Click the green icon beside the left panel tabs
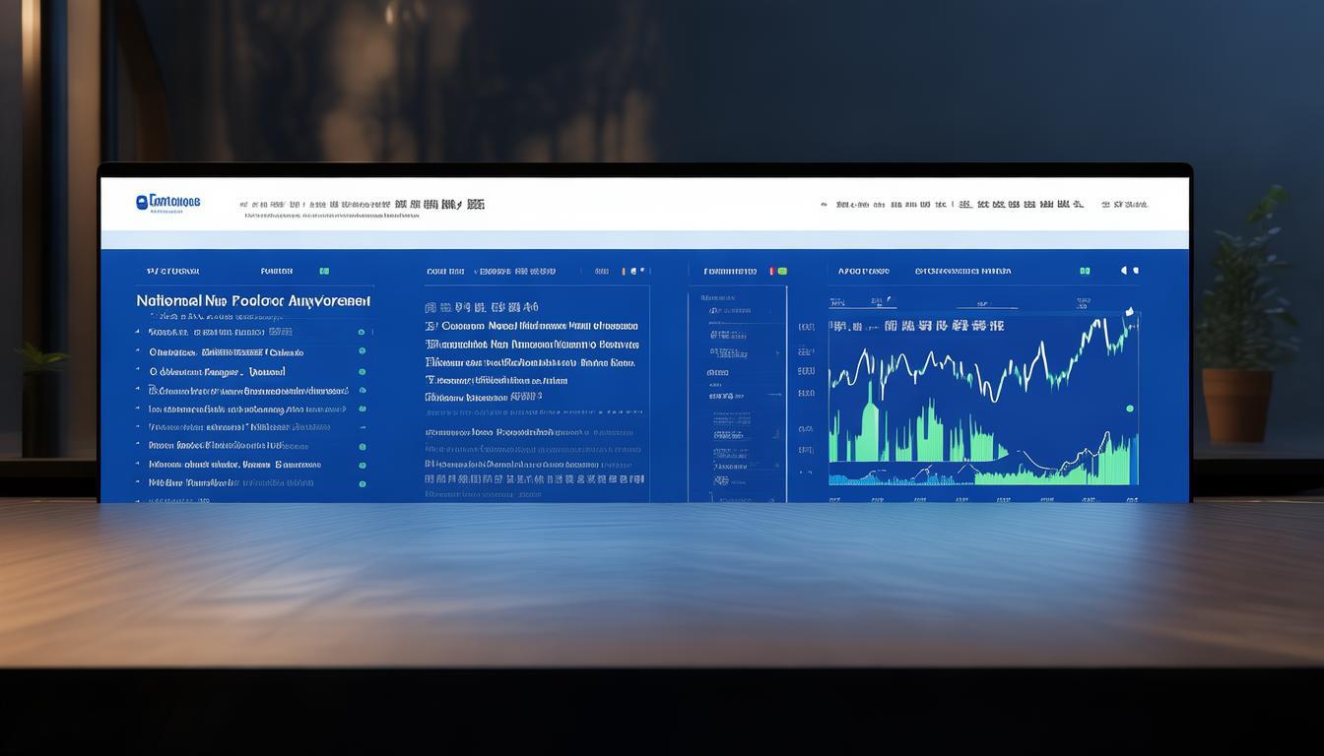 pyautogui.click(x=324, y=271)
